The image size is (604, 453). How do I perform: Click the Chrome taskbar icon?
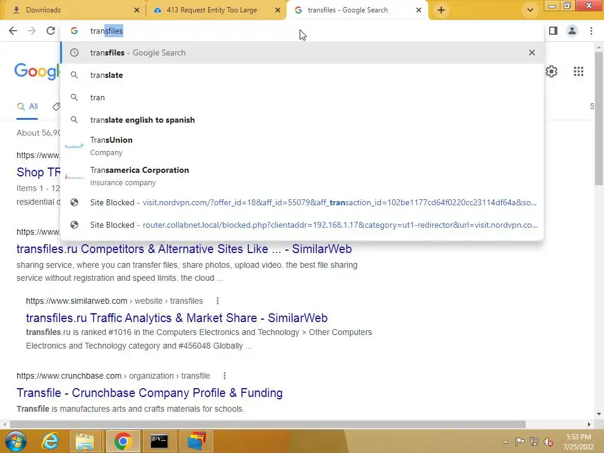pyautogui.click(x=123, y=441)
